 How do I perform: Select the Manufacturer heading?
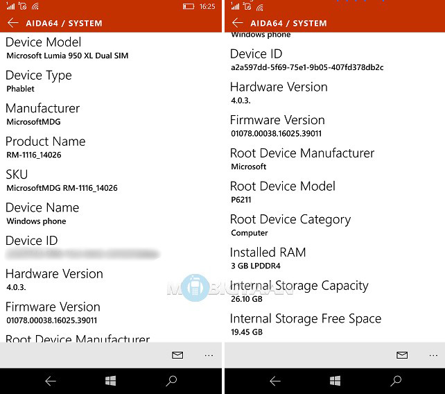pos(42,108)
